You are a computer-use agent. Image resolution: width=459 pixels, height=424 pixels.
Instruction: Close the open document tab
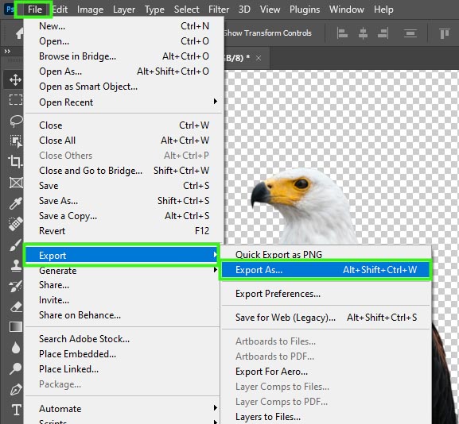tap(259, 58)
